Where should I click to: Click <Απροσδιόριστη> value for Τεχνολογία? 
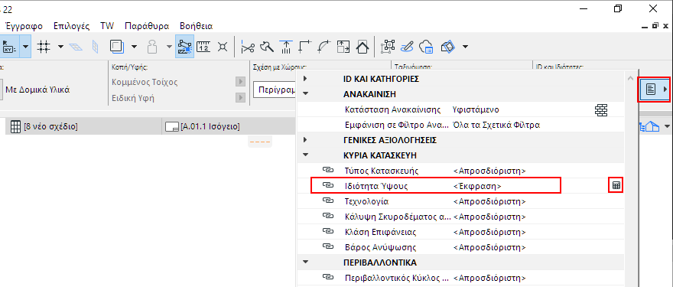489,201
